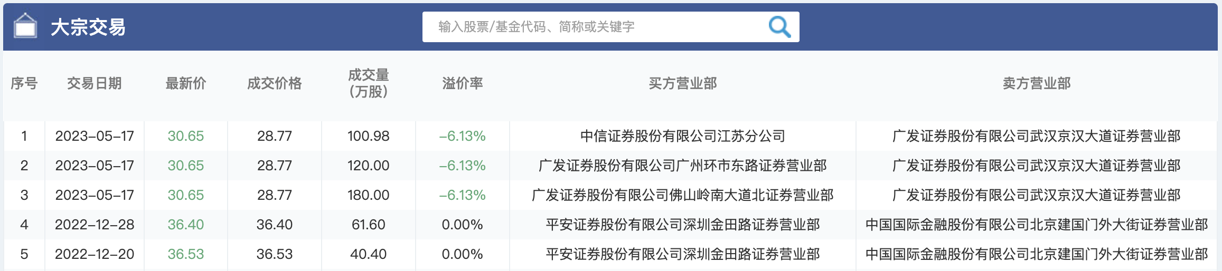The image size is (1222, 271).
Task: Click the 大宗交易 header title
Action: [88, 27]
